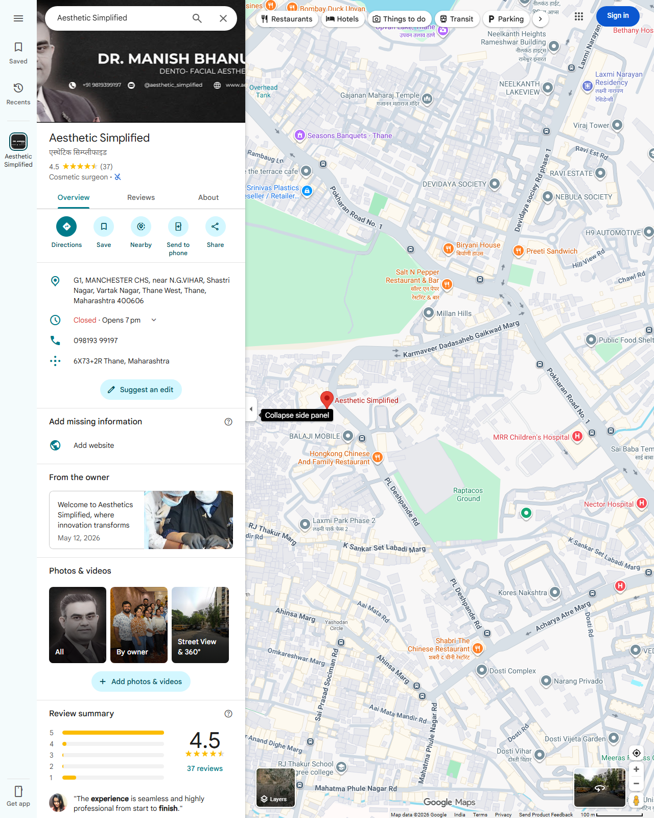Open Saved places
The image size is (654, 818).
[18, 53]
